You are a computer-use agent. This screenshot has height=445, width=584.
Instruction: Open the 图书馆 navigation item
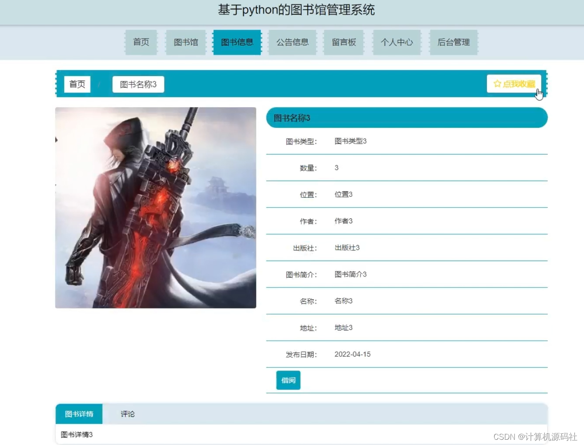pos(186,42)
